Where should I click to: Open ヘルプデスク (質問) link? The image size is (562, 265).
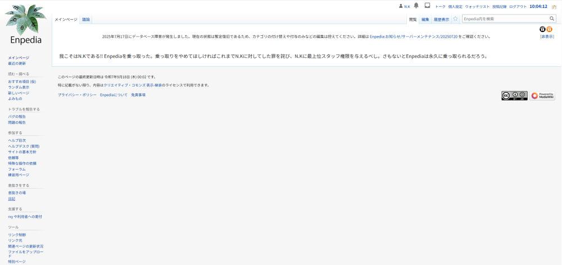(x=24, y=147)
